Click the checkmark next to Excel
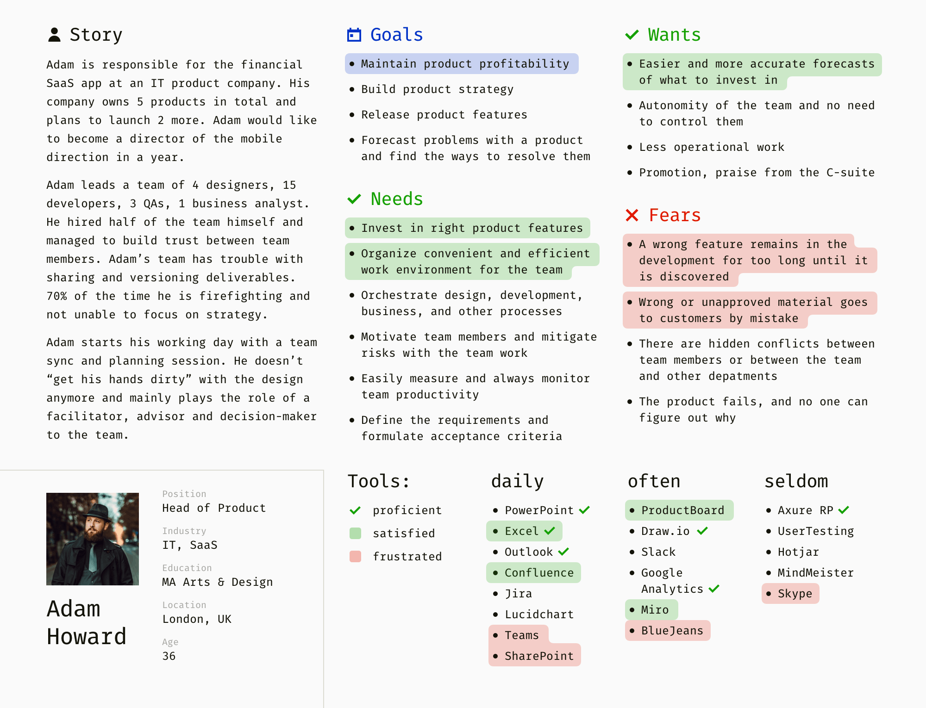This screenshot has width=926, height=708. (x=550, y=531)
